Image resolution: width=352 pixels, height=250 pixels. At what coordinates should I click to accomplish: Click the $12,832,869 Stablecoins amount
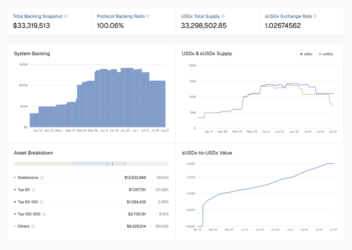pos(135,178)
